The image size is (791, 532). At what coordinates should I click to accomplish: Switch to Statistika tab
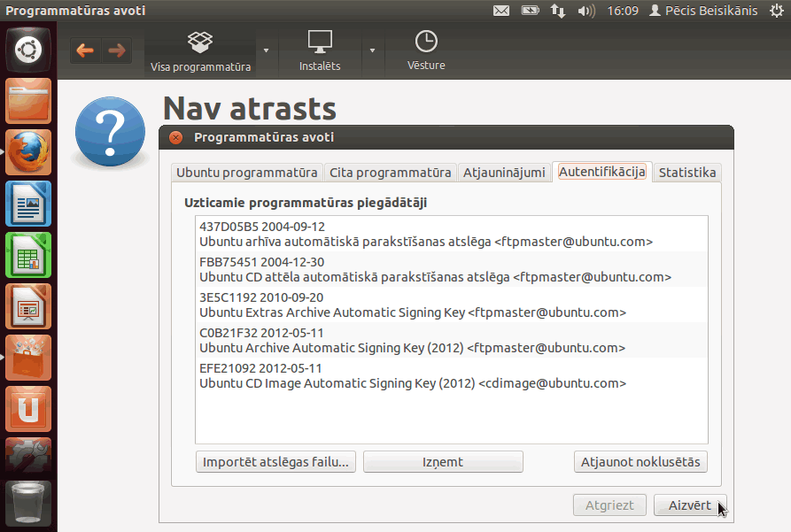point(687,173)
